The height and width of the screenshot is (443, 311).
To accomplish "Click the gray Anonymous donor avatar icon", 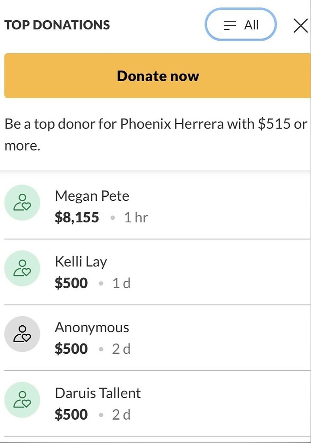I will tap(22, 334).
